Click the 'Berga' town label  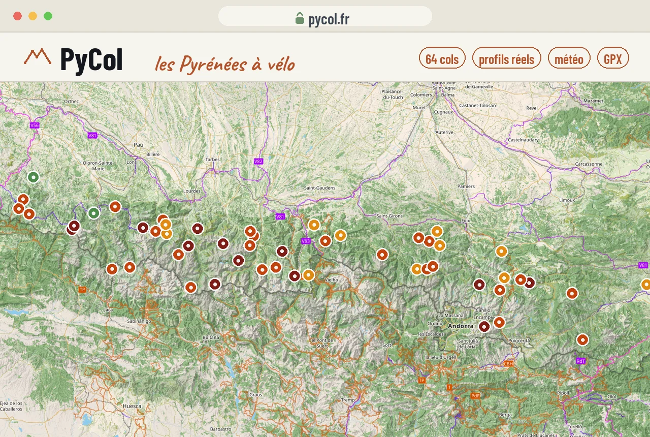[x=505, y=415]
